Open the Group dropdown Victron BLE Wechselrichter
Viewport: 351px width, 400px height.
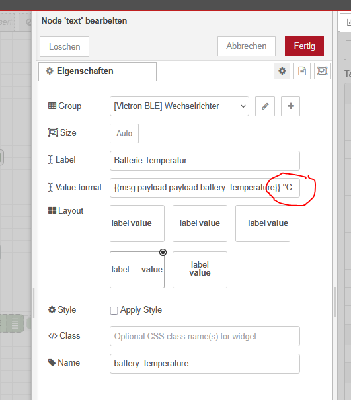coord(179,106)
